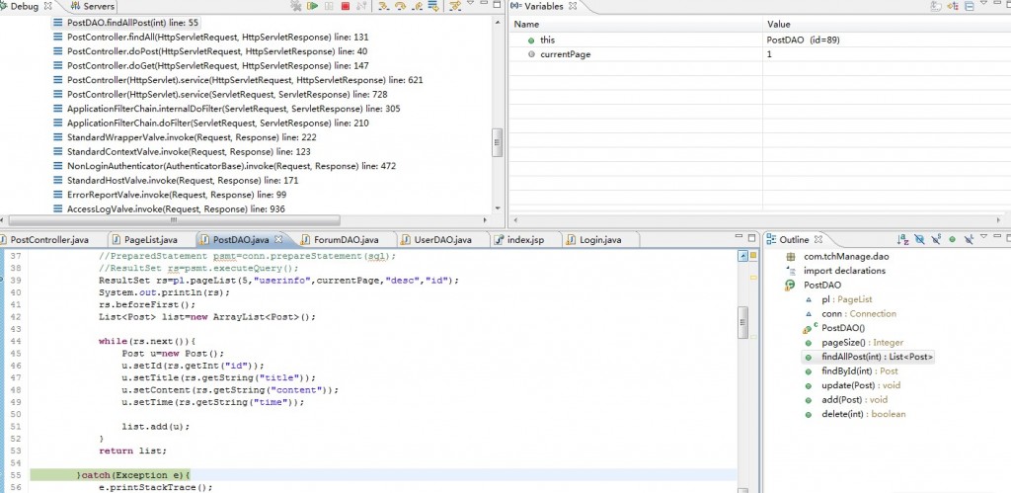
Task: Click the Step Over icon
Action: click(400, 6)
